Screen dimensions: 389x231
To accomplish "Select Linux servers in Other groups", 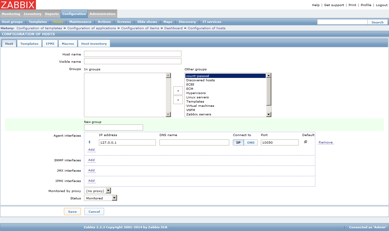I will pyautogui.click(x=226, y=97).
